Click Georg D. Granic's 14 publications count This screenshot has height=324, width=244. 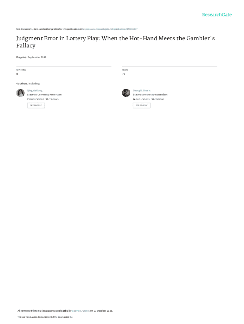pyautogui.click(x=141, y=99)
